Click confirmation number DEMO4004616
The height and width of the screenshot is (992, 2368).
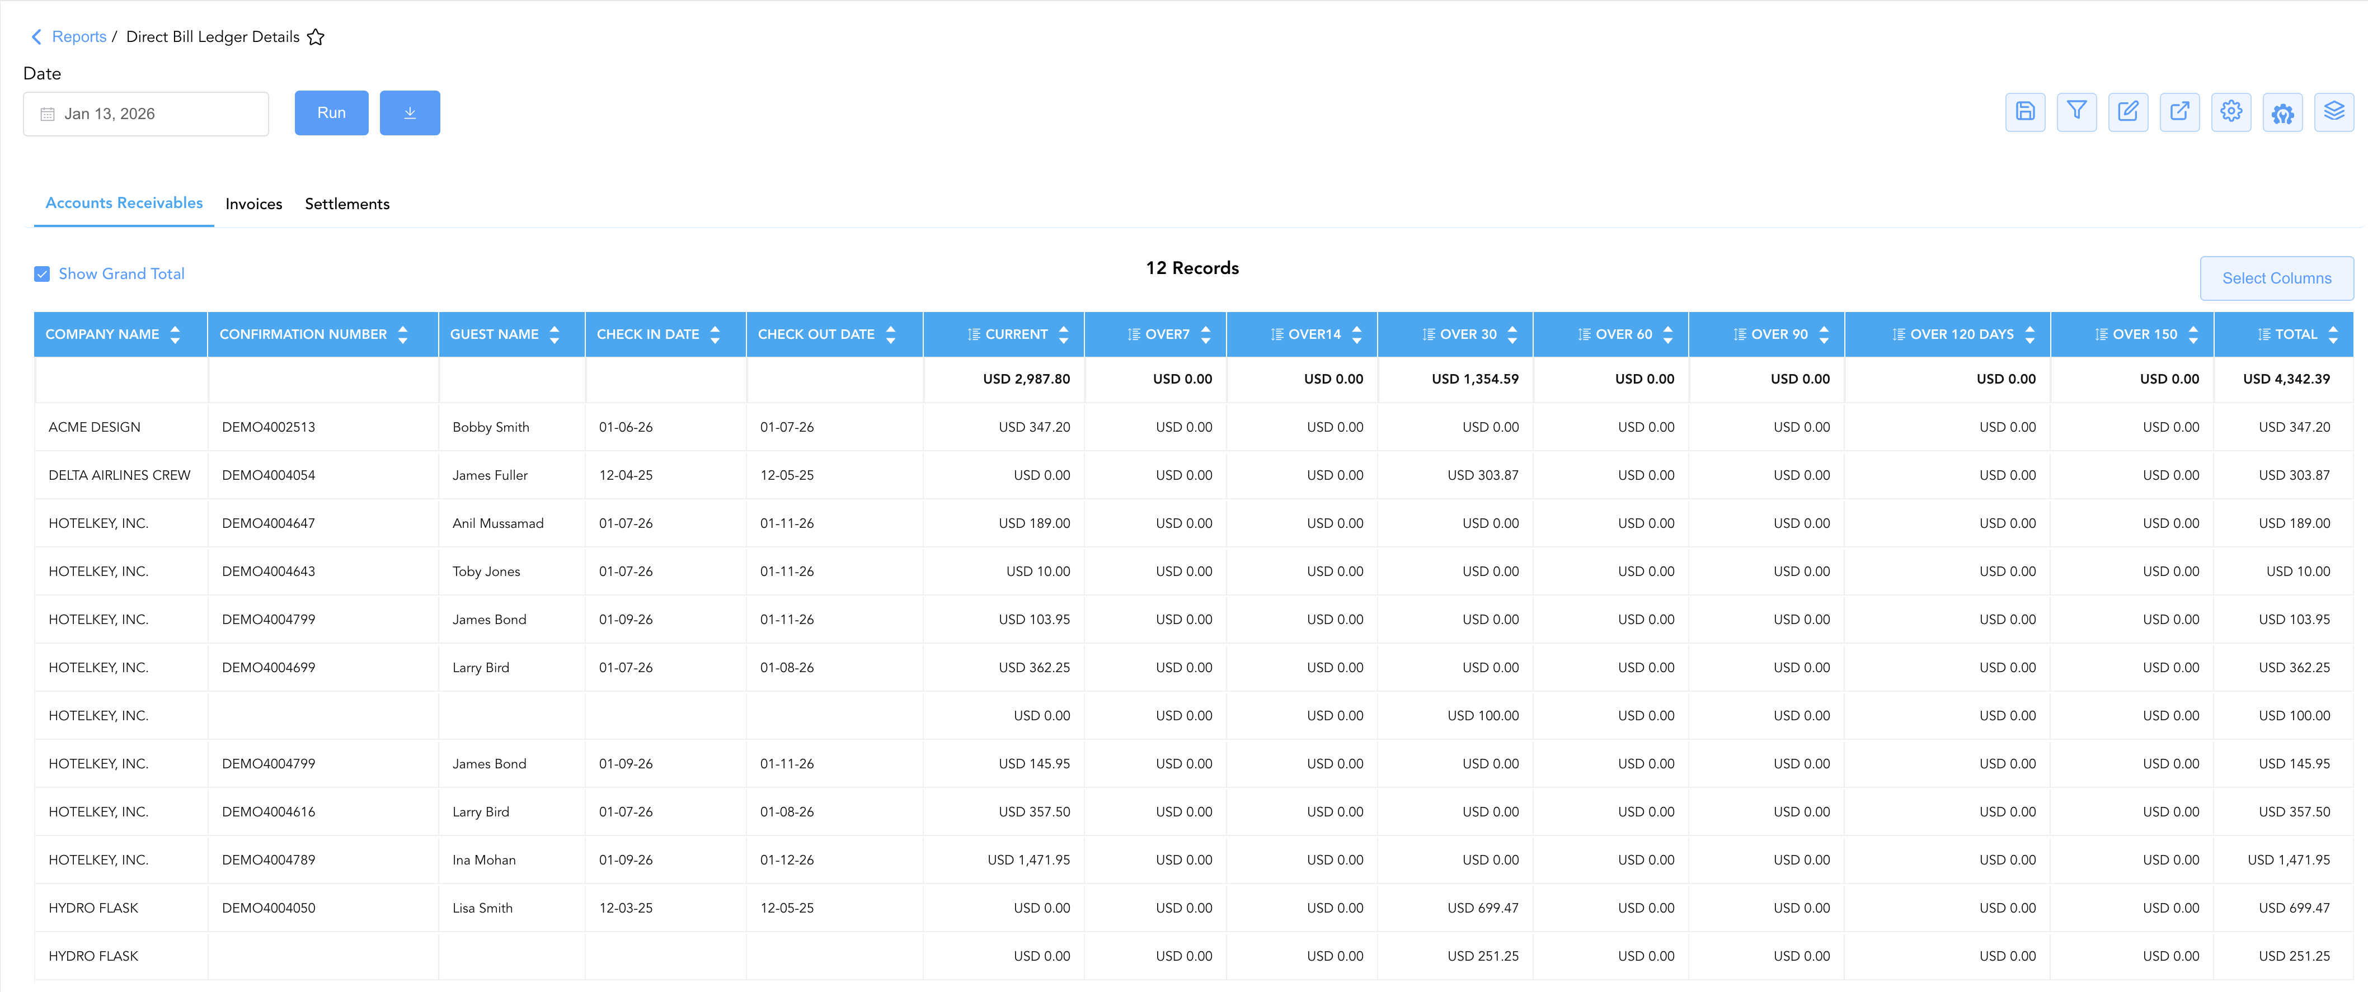pyautogui.click(x=269, y=812)
